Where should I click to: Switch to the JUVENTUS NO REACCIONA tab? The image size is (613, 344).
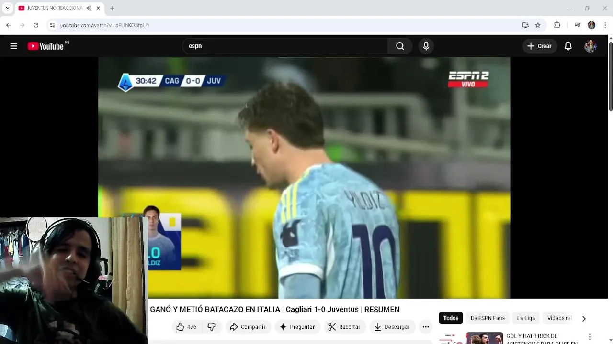pyautogui.click(x=54, y=8)
